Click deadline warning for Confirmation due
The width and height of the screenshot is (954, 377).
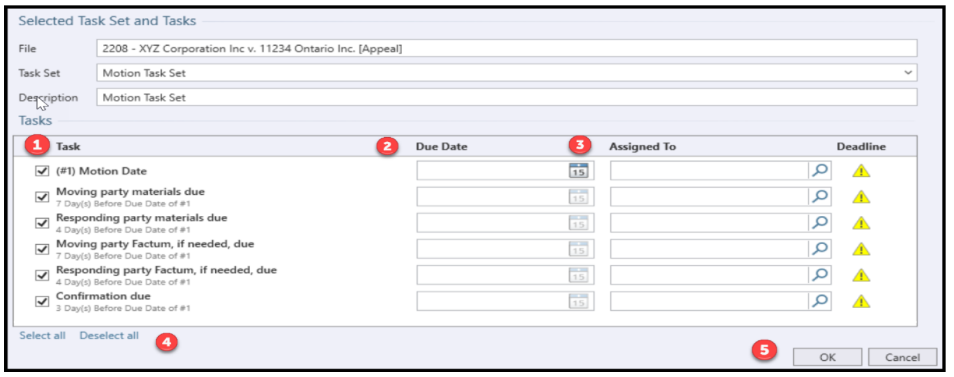coord(861,302)
